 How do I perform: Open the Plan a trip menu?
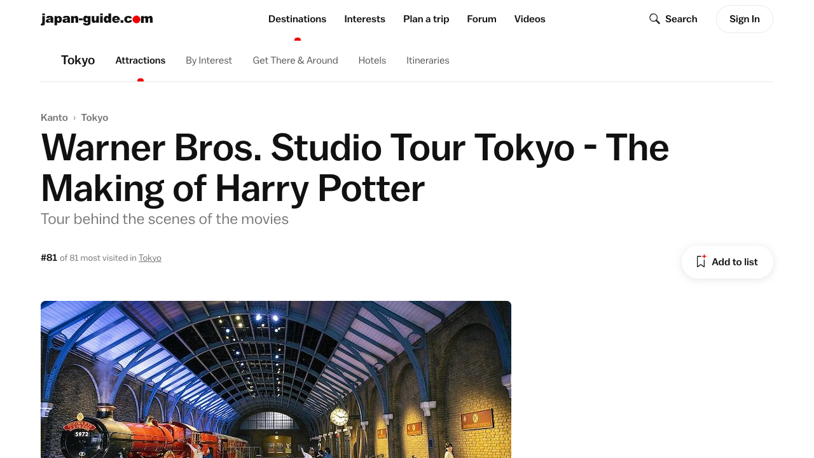426,19
